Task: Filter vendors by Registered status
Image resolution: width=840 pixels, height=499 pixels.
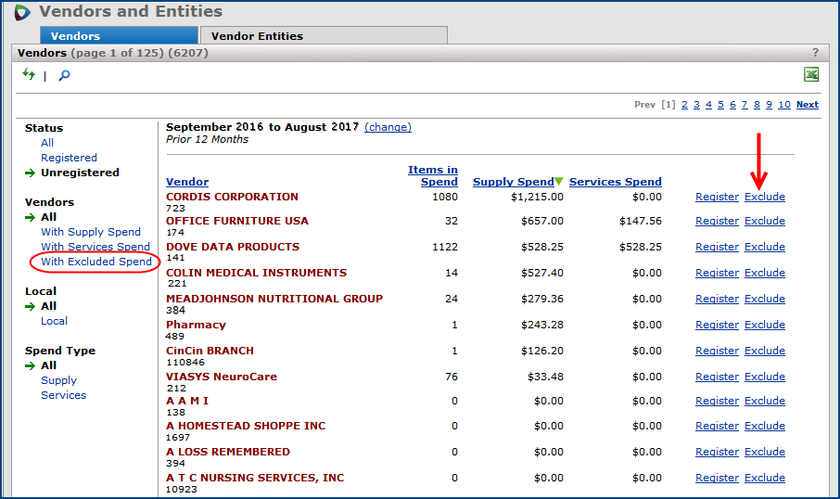Action: click(x=69, y=158)
